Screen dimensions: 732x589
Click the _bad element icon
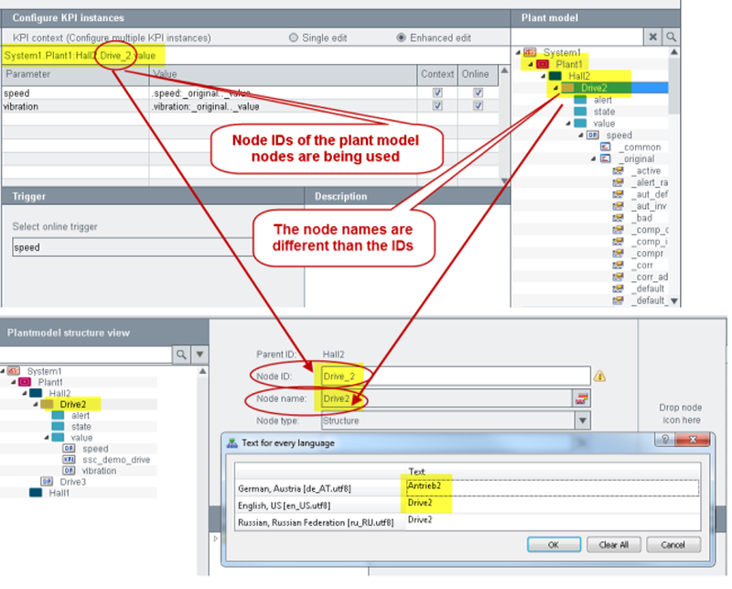click(x=619, y=218)
